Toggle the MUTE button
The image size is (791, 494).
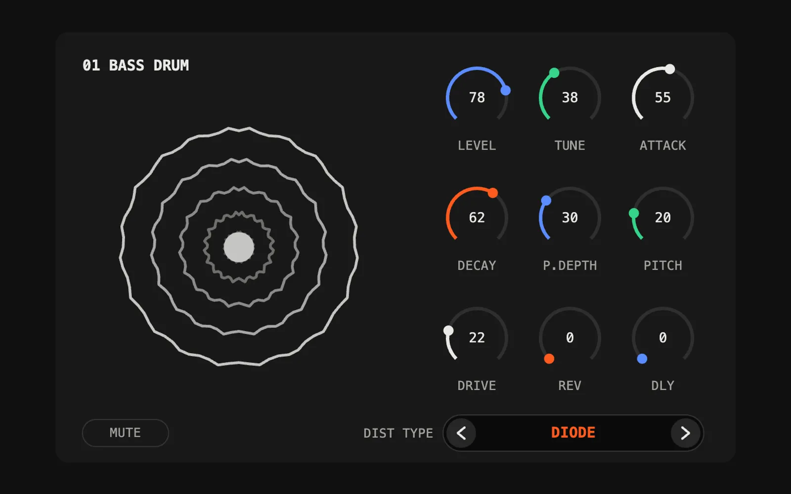coord(125,433)
